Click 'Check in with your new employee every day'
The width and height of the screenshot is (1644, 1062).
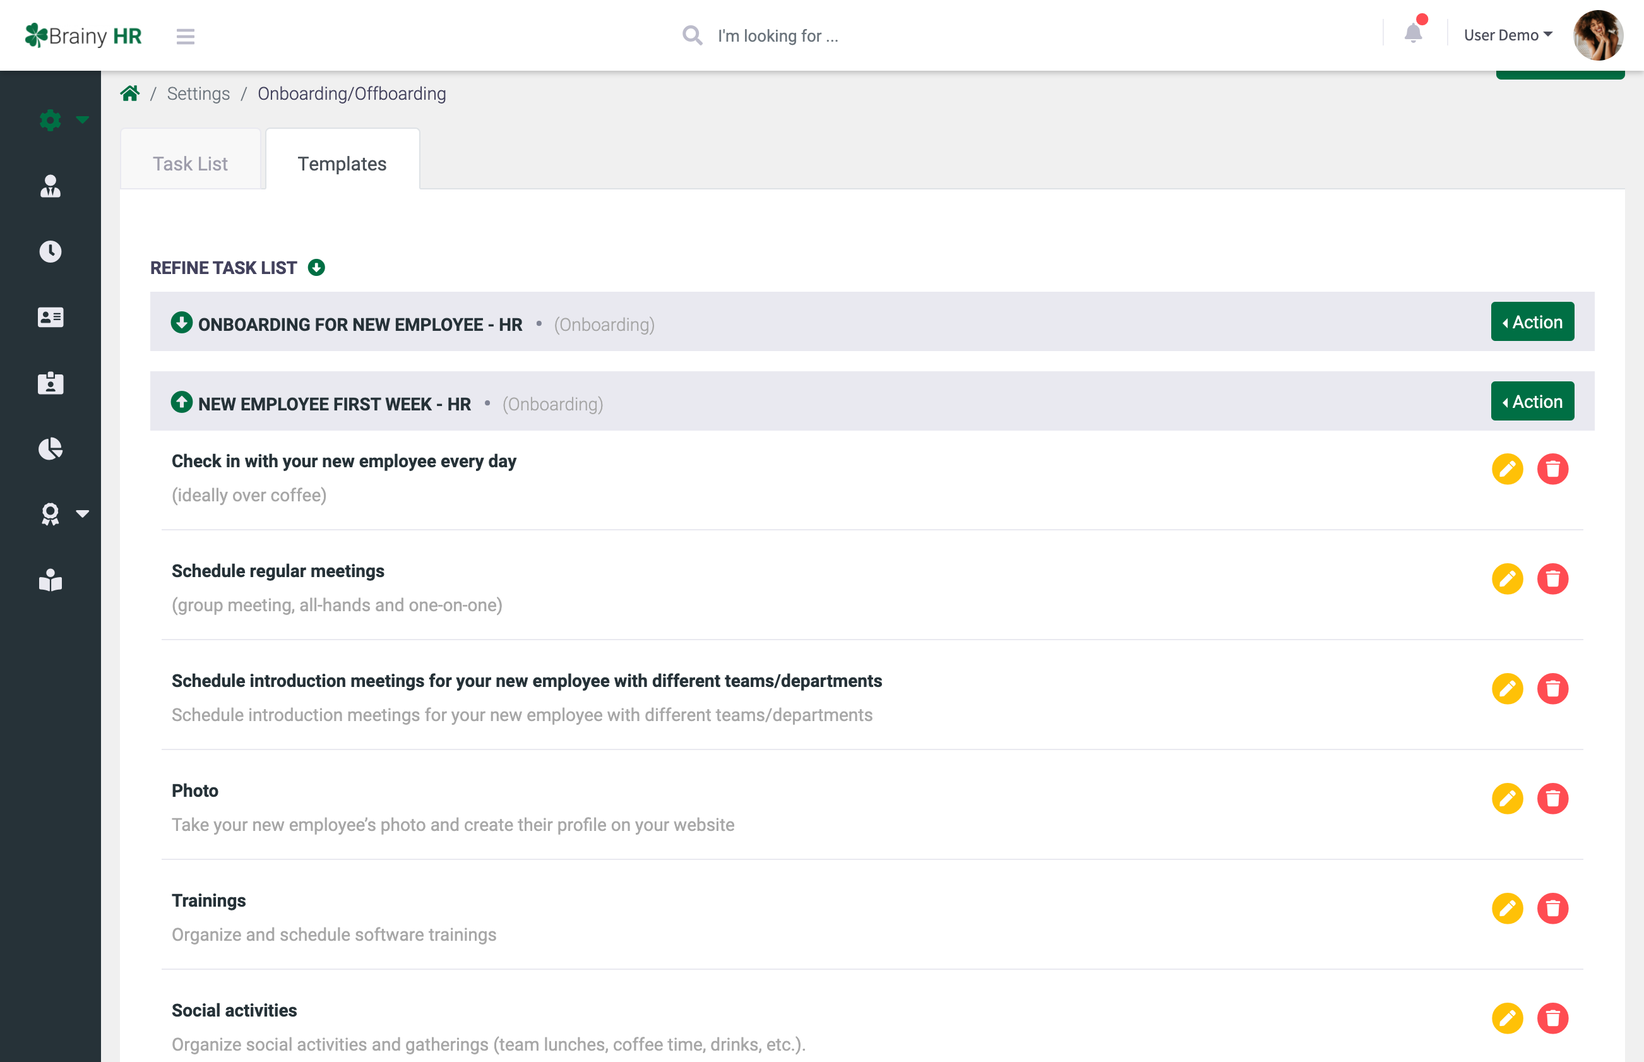(x=343, y=461)
